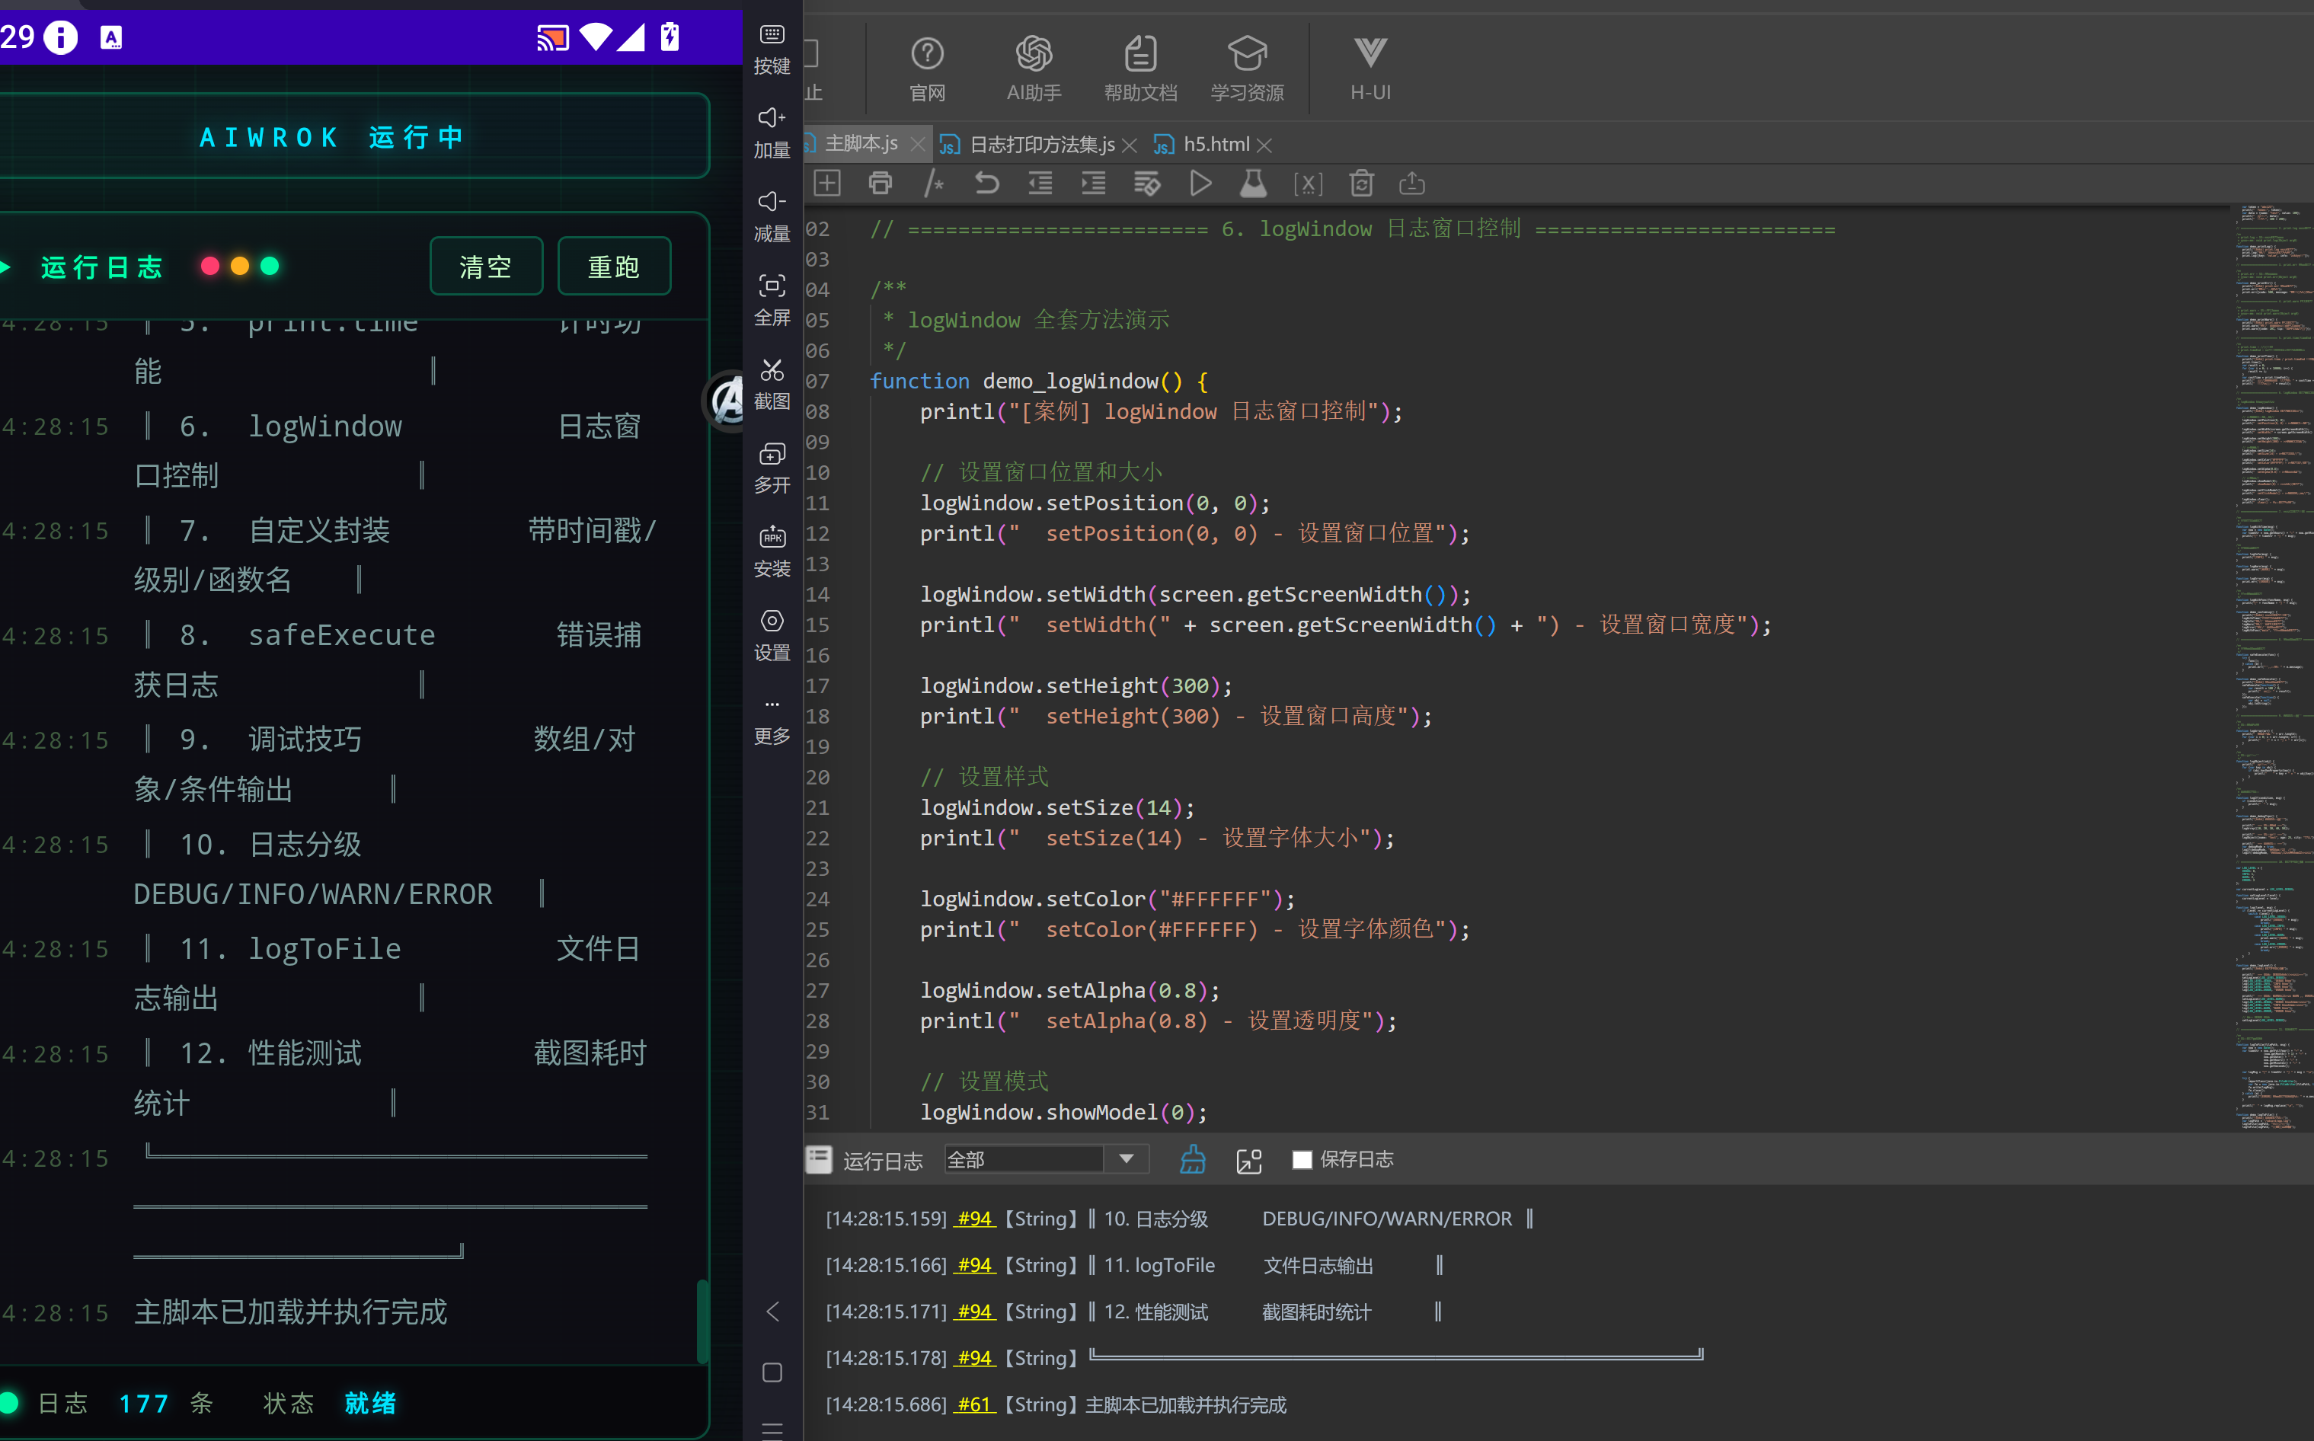Viewport: 2314px width, 1441px height.
Task: Open 学习资源 learning resources
Action: (1247, 69)
